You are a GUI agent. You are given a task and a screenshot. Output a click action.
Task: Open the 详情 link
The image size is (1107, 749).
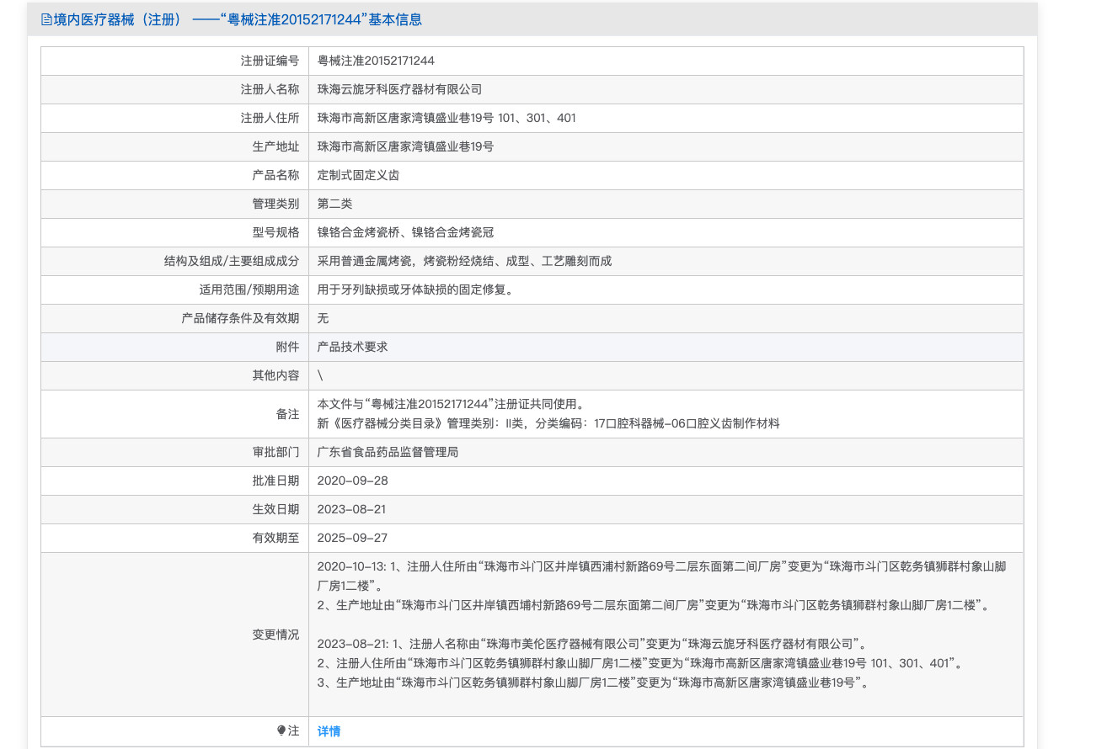pos(329,731)
